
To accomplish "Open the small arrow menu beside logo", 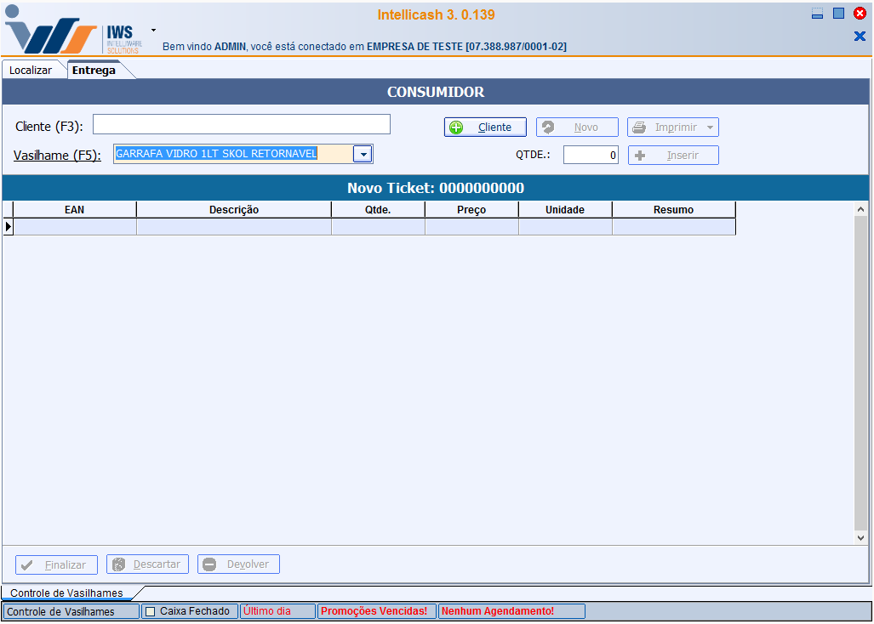I will click(153, 30).
